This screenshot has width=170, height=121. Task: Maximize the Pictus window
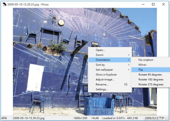pos(153,4)
